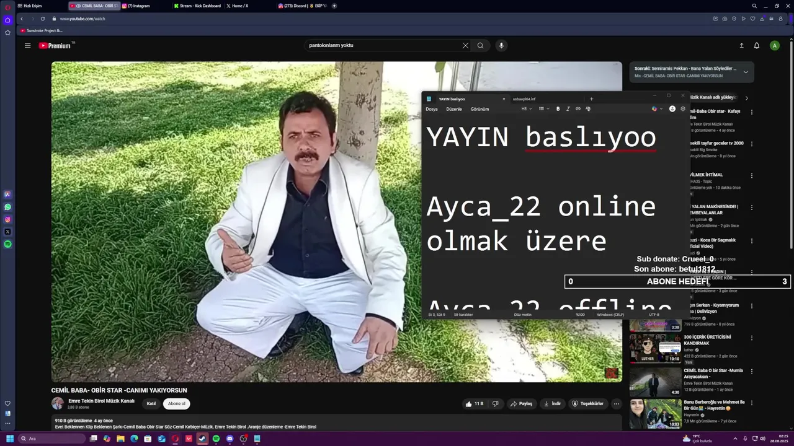This screenshot has width=794, height=446.
Task: Open the YouTube create upload icon
Action: (x=741, y=45)
